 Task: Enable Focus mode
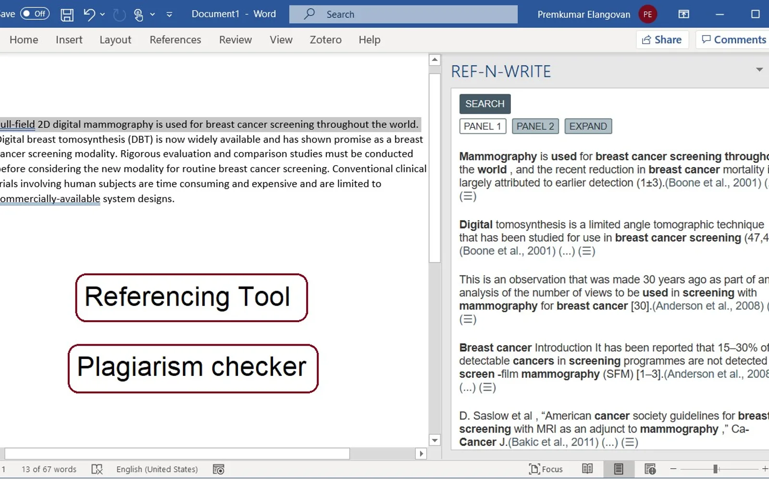546,469
